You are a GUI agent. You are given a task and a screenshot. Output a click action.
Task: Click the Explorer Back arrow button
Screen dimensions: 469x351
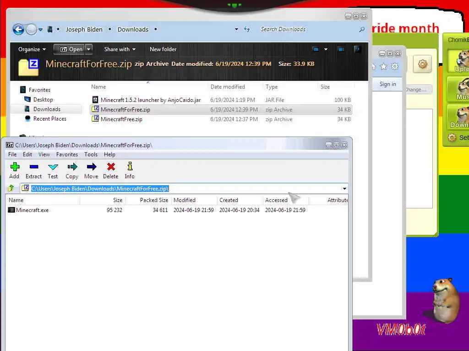[x=18, y=30]
